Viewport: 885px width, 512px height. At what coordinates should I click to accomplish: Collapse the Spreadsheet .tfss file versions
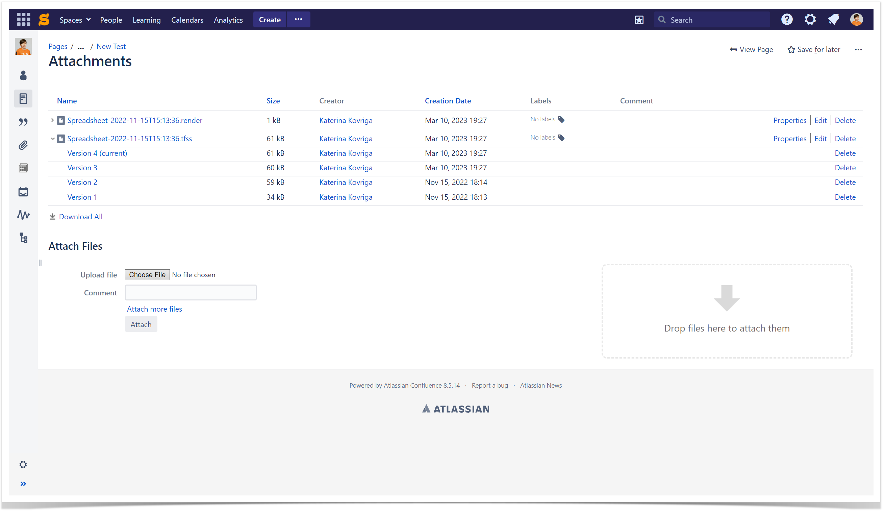click(52, 139)
